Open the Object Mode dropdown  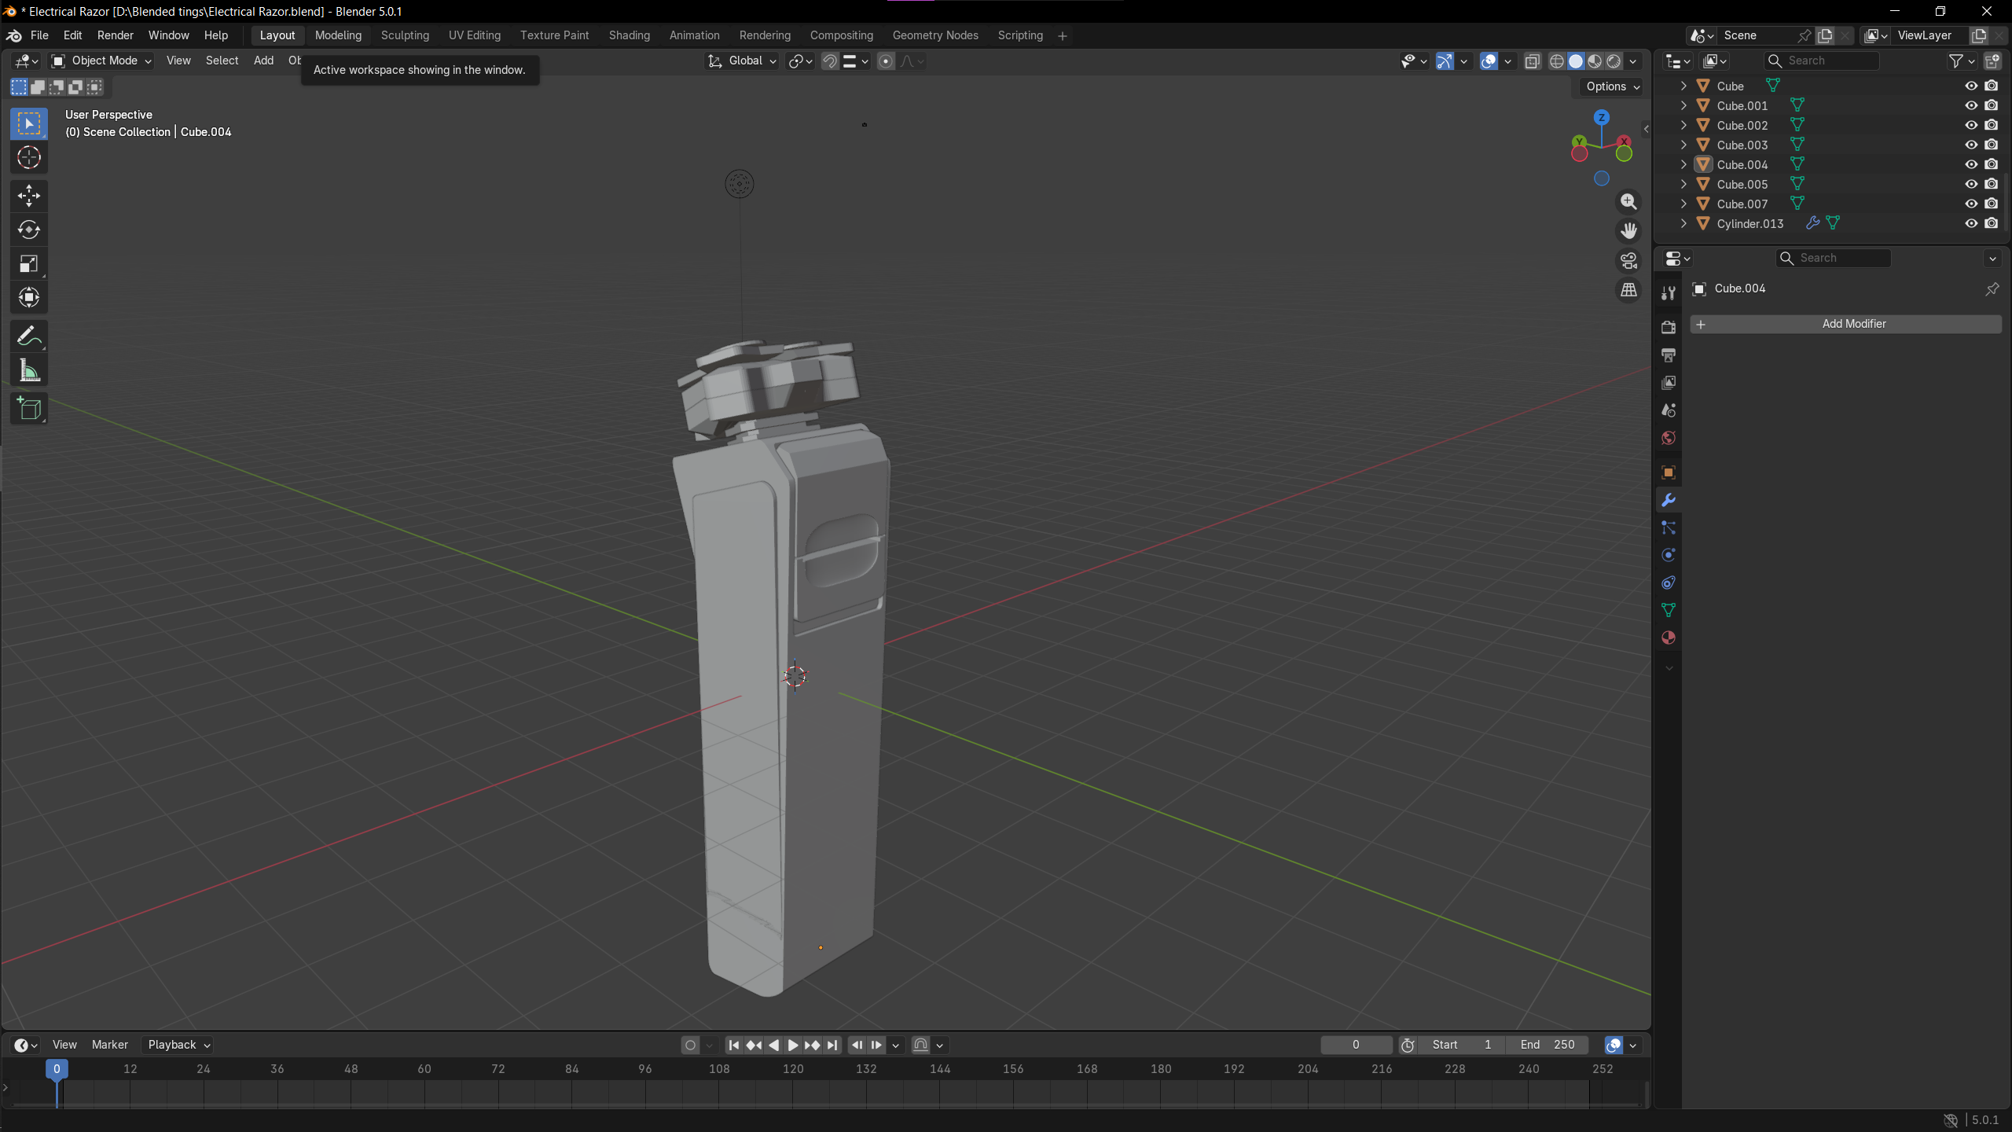(101, 61)
